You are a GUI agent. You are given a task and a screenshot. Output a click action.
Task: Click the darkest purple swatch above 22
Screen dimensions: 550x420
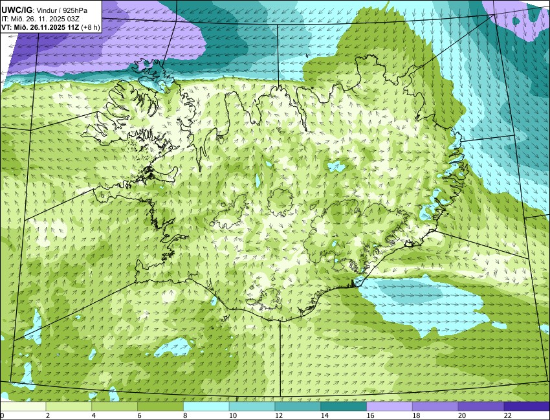click(527, 406)
